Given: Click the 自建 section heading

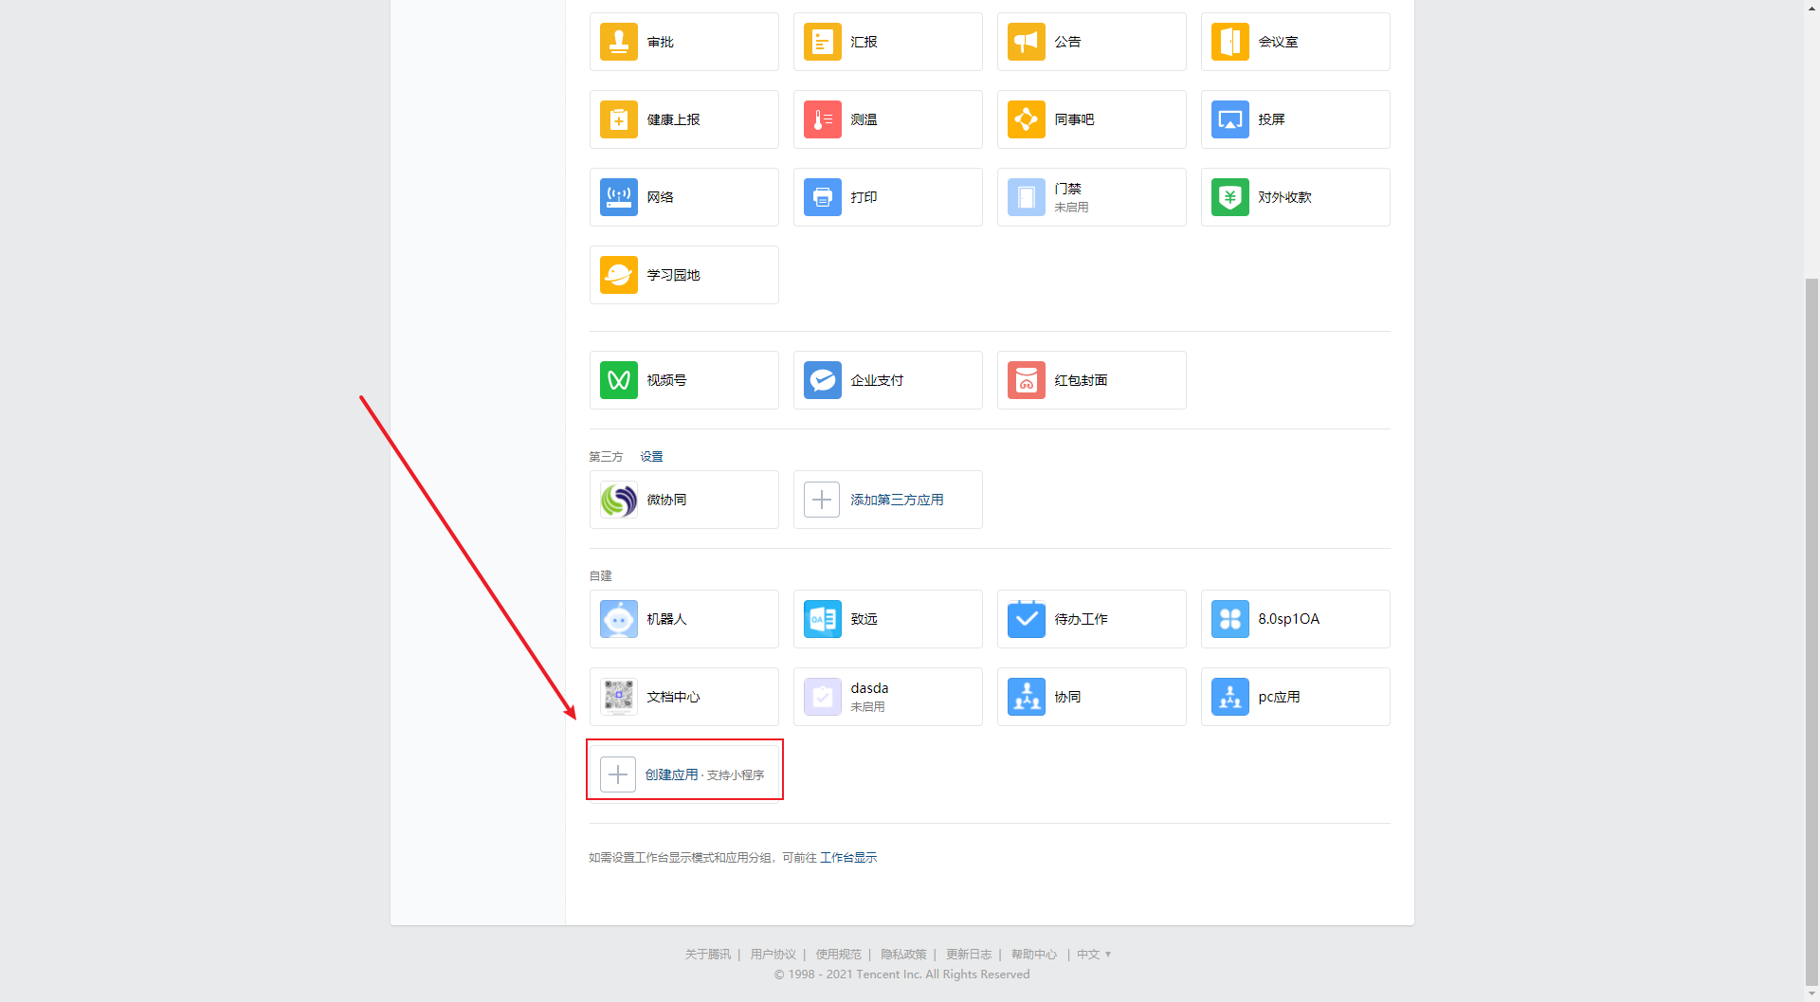Looking at the screenshot, I should coord(600,576).
